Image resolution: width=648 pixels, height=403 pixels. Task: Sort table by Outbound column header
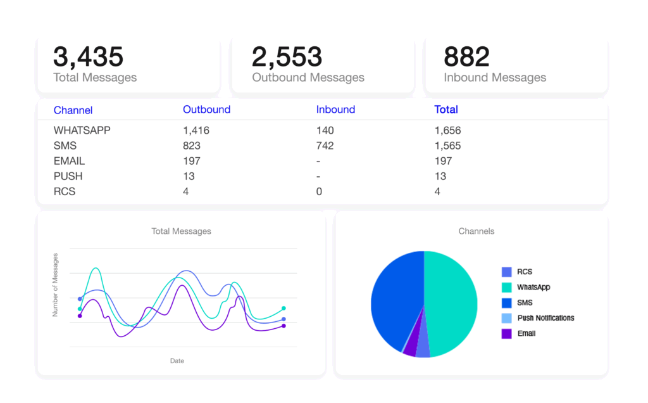click(x=206, y=110)
